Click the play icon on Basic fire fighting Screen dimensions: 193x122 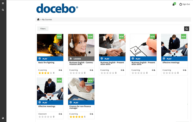[x=40, y=59]
